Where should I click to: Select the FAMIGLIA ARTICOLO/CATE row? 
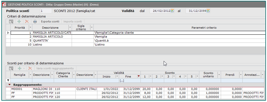(138, 33)
